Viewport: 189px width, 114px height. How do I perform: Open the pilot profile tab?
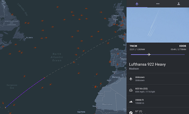(179, 4)
